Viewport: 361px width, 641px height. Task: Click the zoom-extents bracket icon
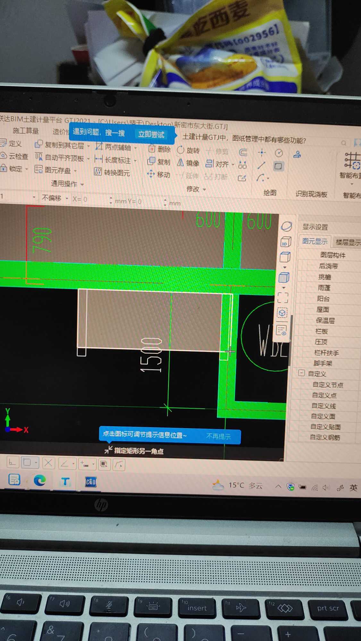(x=283, y=297)
